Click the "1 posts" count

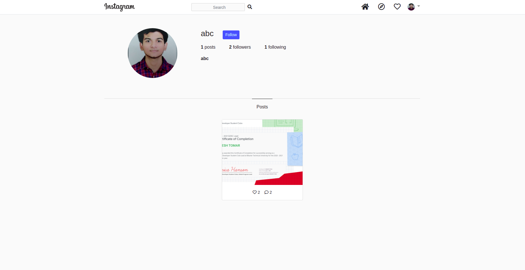(x=208, y=47)
